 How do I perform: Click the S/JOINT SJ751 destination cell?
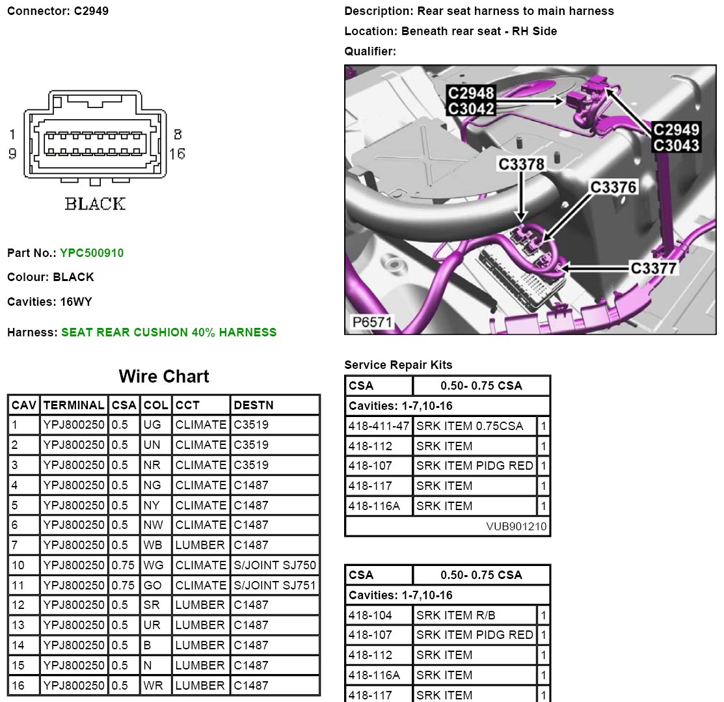point(275,586)
